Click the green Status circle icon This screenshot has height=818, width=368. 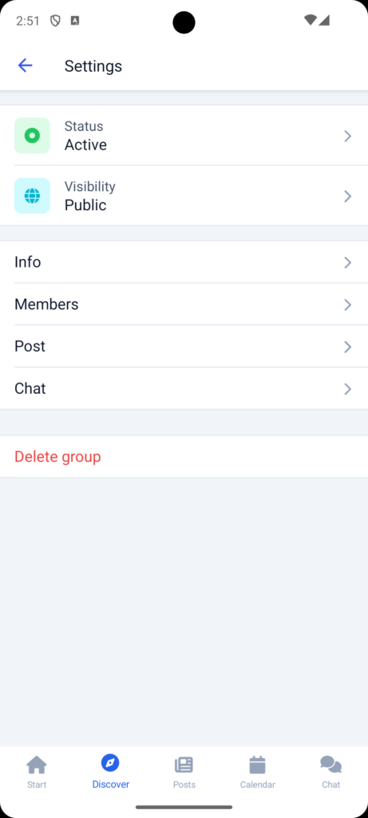click(x=32, y=136)
